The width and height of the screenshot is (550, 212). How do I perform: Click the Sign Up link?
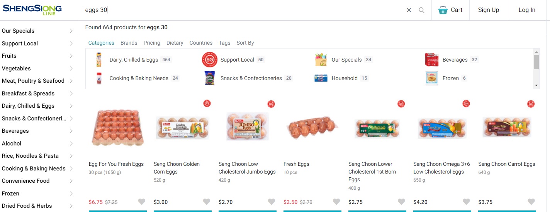pos(488,10)
